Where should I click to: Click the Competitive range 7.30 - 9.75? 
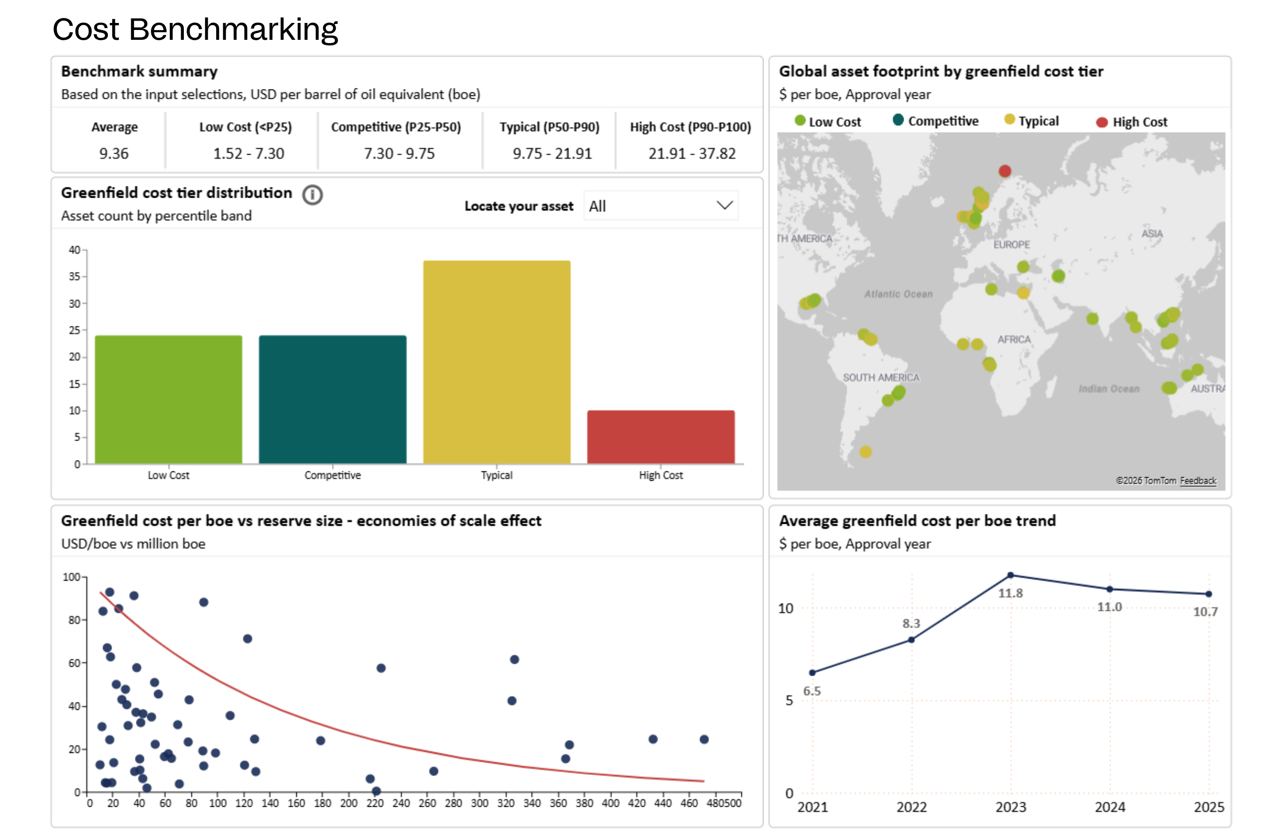(399, 154)
